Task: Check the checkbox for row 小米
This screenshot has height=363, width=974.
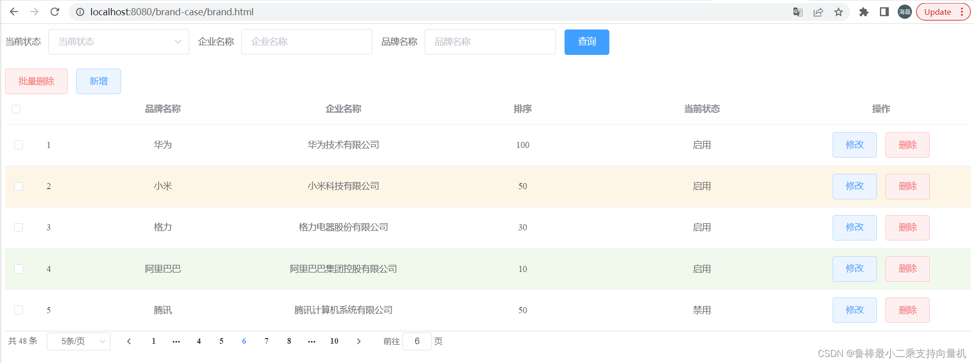Action: 18,186
